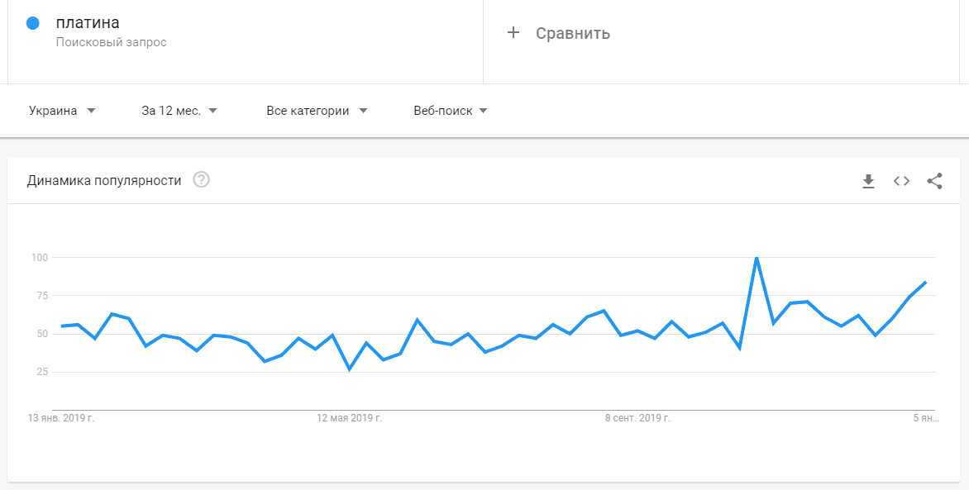Viewport: 969px width, 490px height.
Task: Click the download chart data icon
Action: (868, 181)
